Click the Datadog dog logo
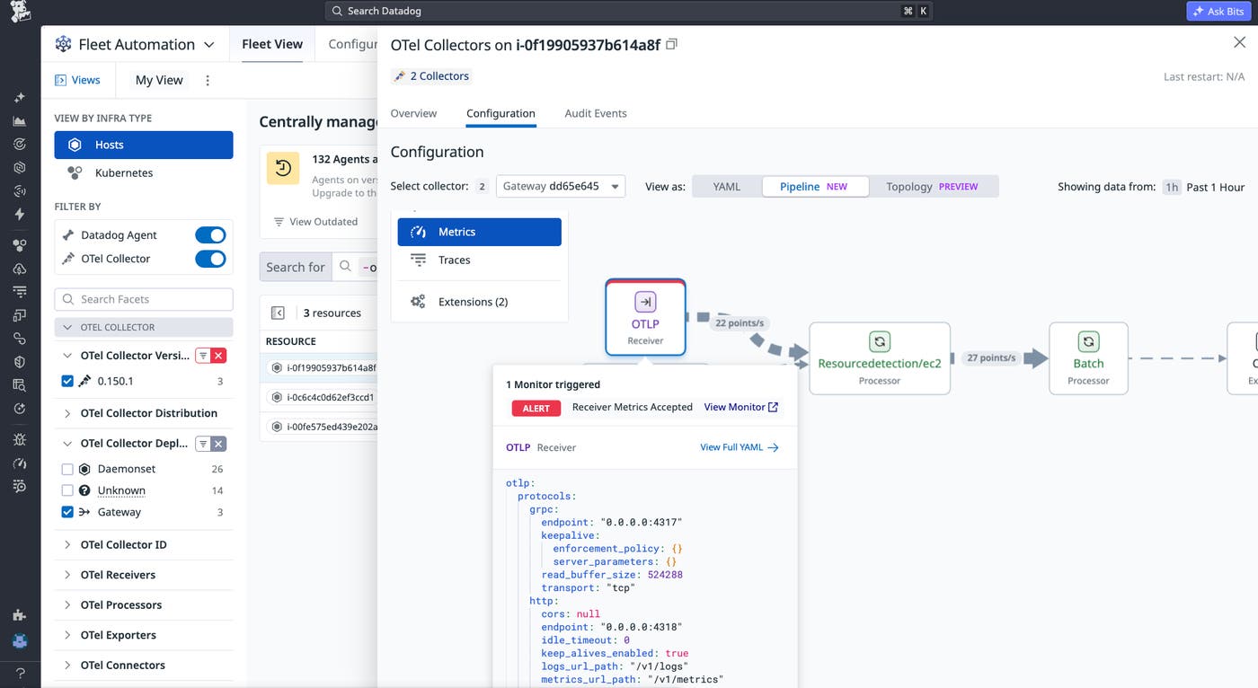The image size is (1258, 688). click(x=20, y=12)
